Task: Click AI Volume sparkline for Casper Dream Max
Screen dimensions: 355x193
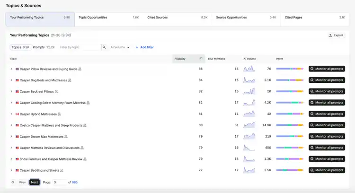Action: pyautogui.click(x=249, y=136)
